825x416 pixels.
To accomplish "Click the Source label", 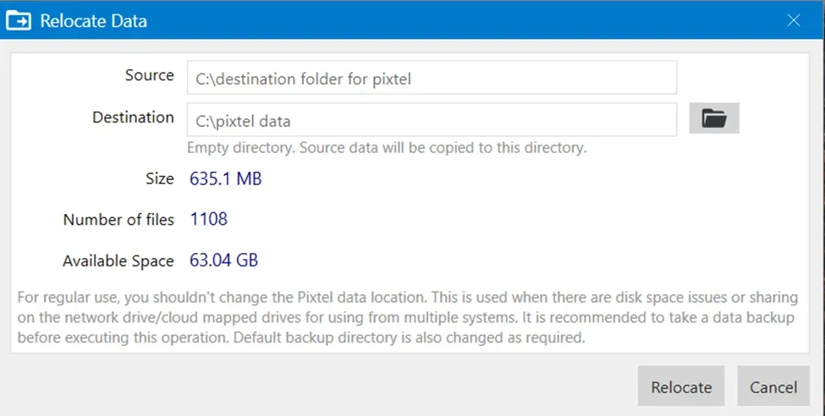I will 150,75.
